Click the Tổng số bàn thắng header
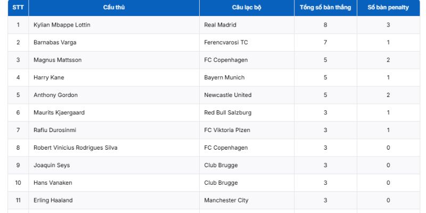 coord(325,7)
